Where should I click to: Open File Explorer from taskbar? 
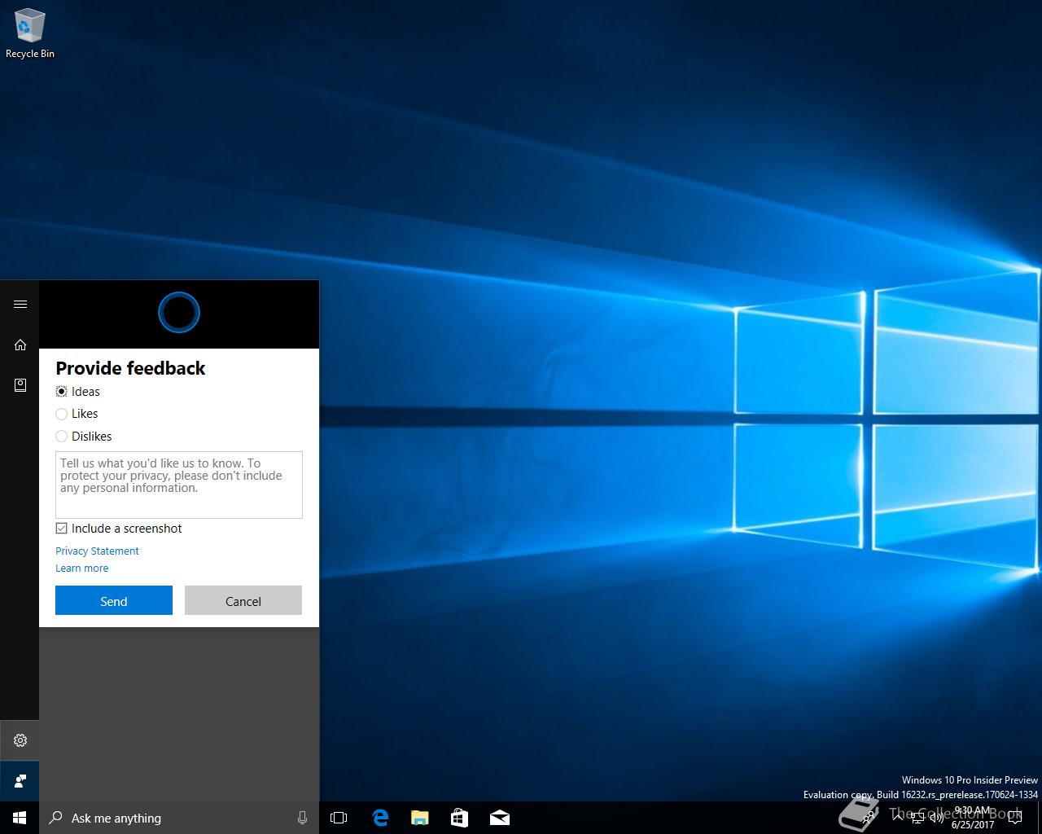pyautogui.click(x=419, y=818)
